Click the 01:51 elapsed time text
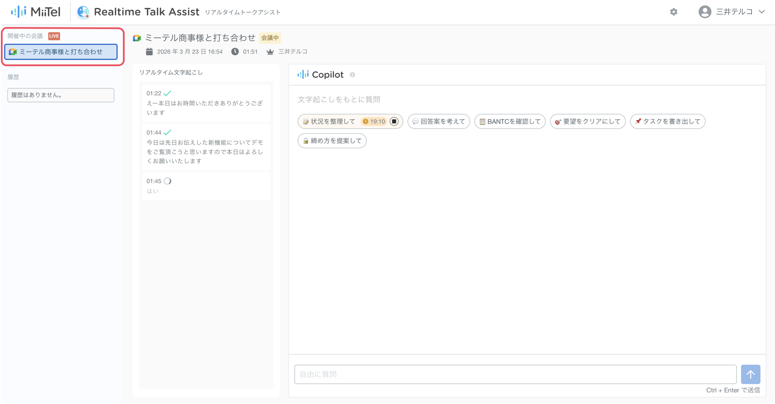This screenshot has height=404, width=775. (x=250, y=52)
